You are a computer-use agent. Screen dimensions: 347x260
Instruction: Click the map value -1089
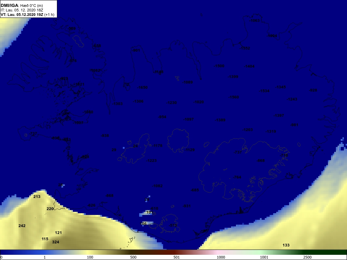187,82
